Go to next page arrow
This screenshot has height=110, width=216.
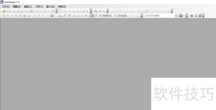click(74, 11)
